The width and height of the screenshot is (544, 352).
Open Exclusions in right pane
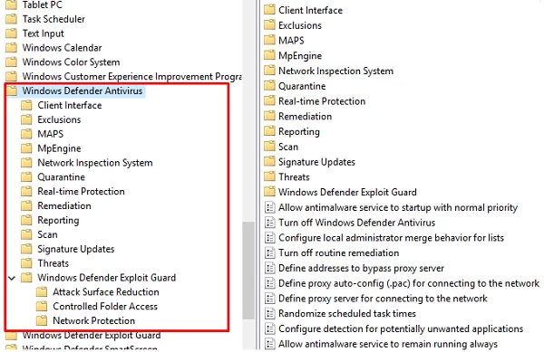(x=300, y=25)
